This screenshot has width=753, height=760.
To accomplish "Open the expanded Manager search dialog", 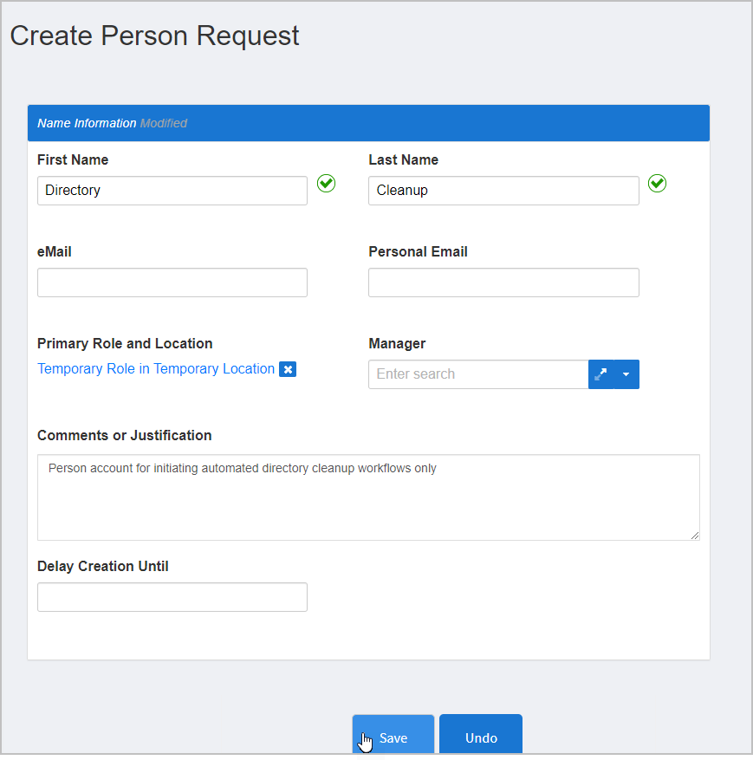I will click(601, 374).
